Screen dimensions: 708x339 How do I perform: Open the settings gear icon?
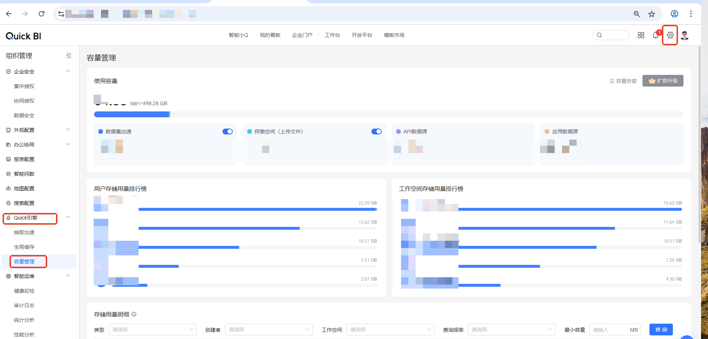(670, 35)
